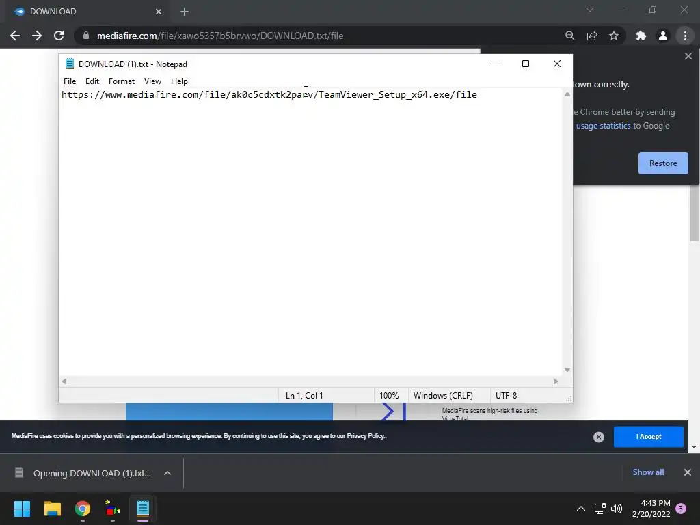Click Show all downloads
This screenshot has height=525, width=700.
coord(648,472)
